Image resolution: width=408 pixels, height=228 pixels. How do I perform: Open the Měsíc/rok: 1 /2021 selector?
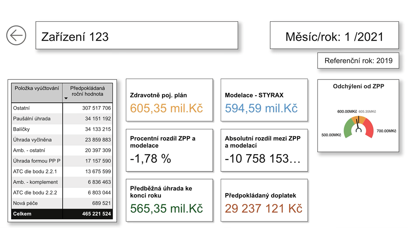pyautogui.click(x=334, y=36)
